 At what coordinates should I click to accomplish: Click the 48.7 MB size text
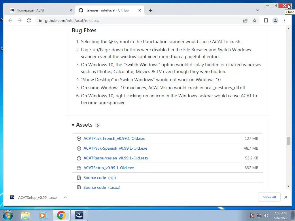point(251,148)
